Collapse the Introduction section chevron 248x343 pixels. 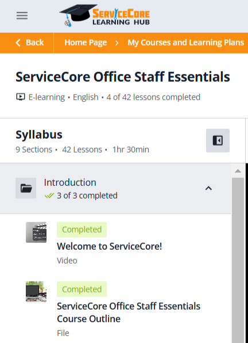click(x=208, y=188)
